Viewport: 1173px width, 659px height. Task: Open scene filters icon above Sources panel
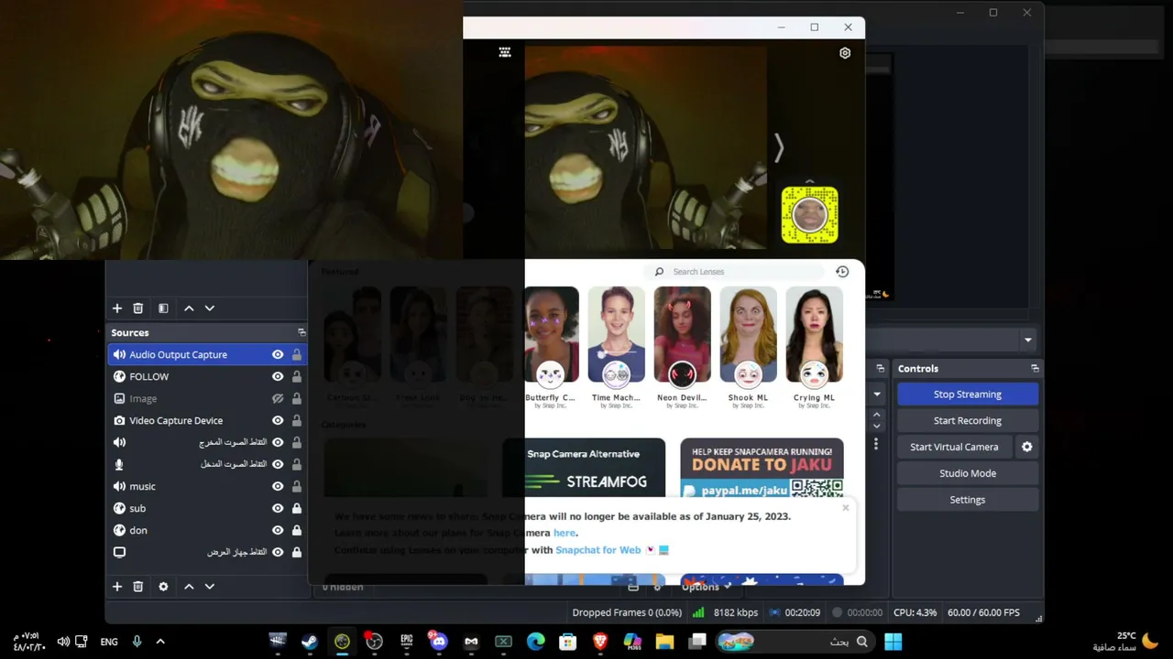[163, 308]
